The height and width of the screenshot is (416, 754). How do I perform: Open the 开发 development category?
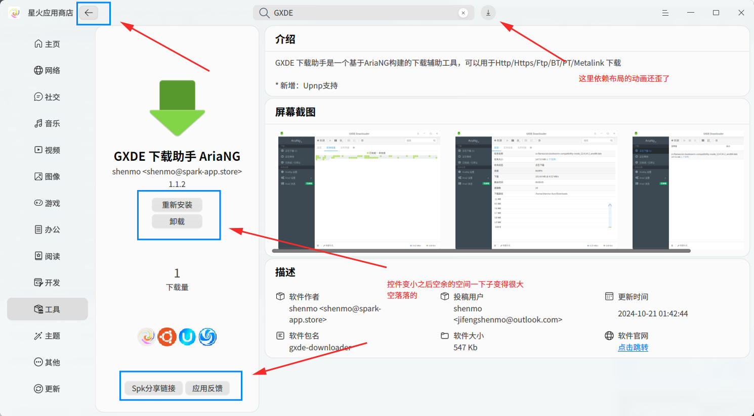coord(48,283)
